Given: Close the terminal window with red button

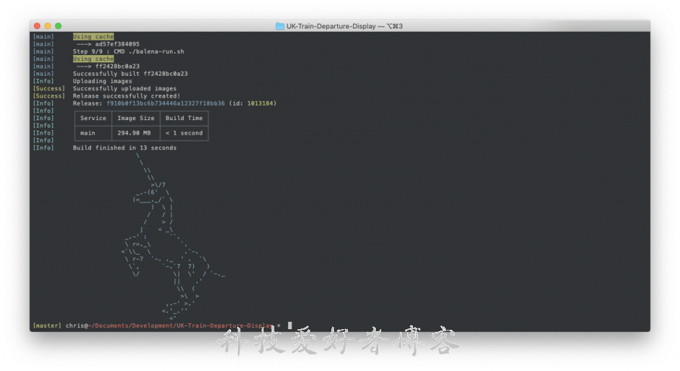Looking at the screenshot, I should (37, 26).
